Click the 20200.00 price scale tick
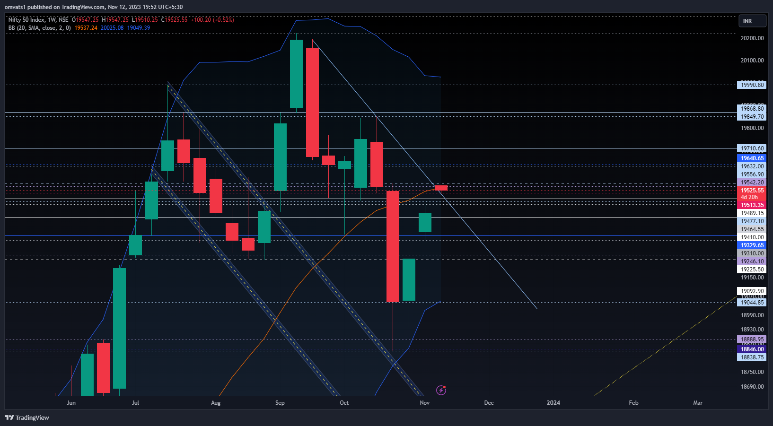The image size is (773, 426). [x=752, y=38]
